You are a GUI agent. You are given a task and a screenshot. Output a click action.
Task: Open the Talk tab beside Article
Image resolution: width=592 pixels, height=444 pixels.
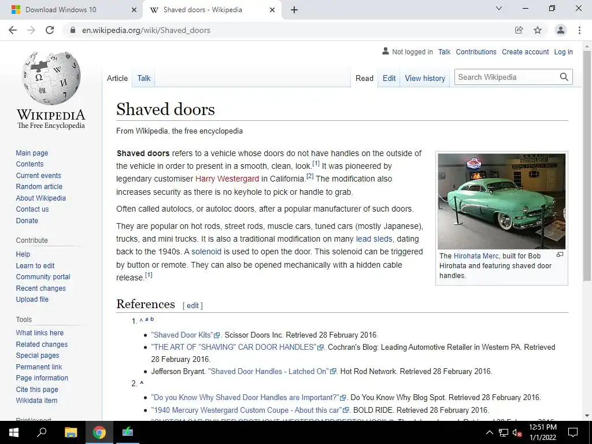(x=143, y=78)
